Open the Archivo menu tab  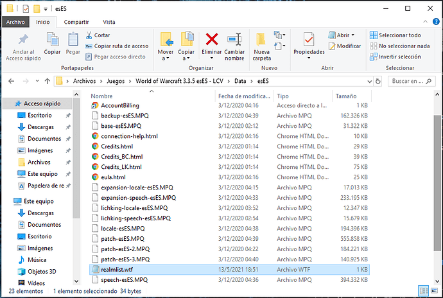tap(15, 22)
